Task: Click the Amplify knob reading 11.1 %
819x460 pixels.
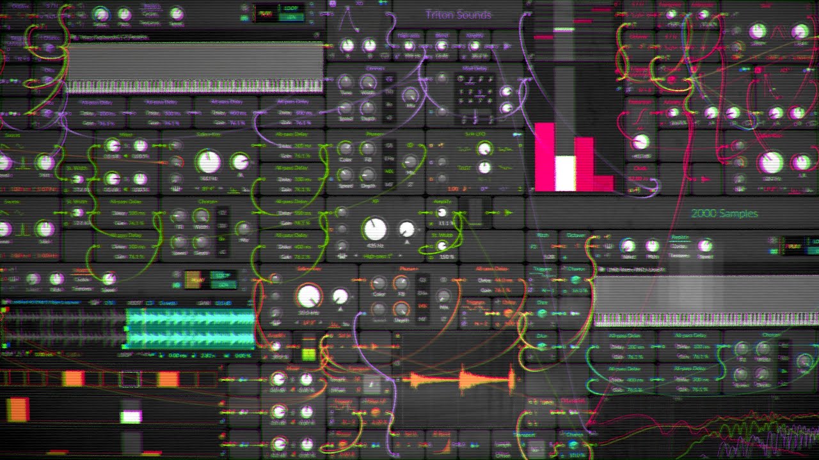Action: 442,213
